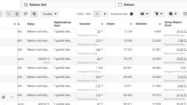Expand Gösterim column sort arrow

point(160,24)
